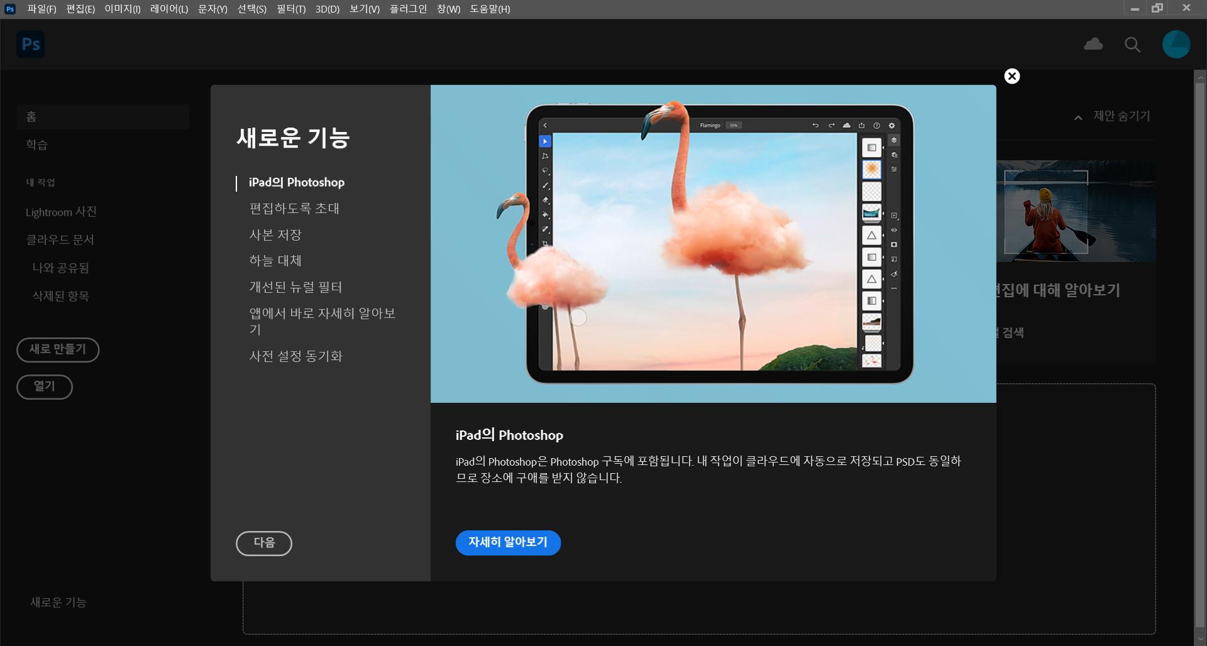Screen dimensions: 1207x646
Task: Open the cloud sync status icon
Action: tap(1093, 44)
